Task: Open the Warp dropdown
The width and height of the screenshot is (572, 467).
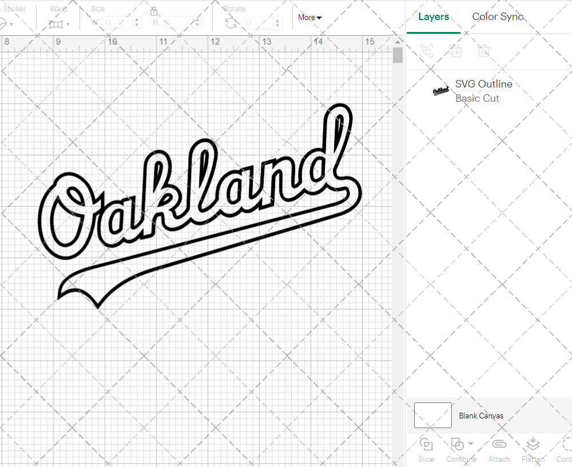Action: coord(59,24)
